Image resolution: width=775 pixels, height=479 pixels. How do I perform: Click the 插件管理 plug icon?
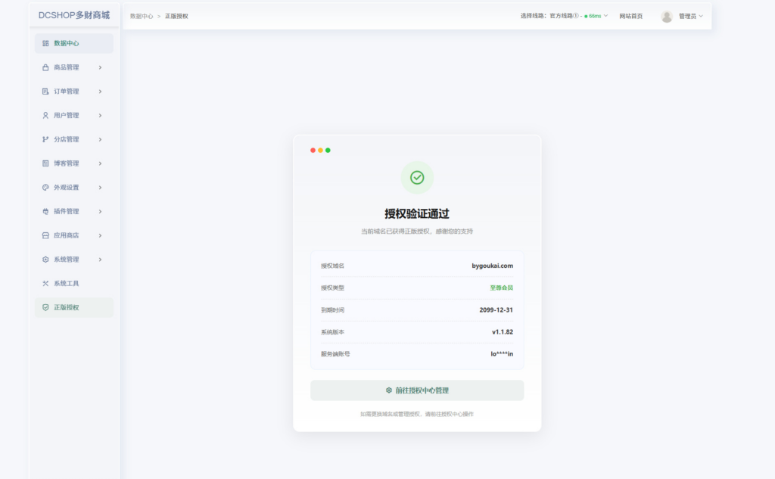click(x=45, y=211)
